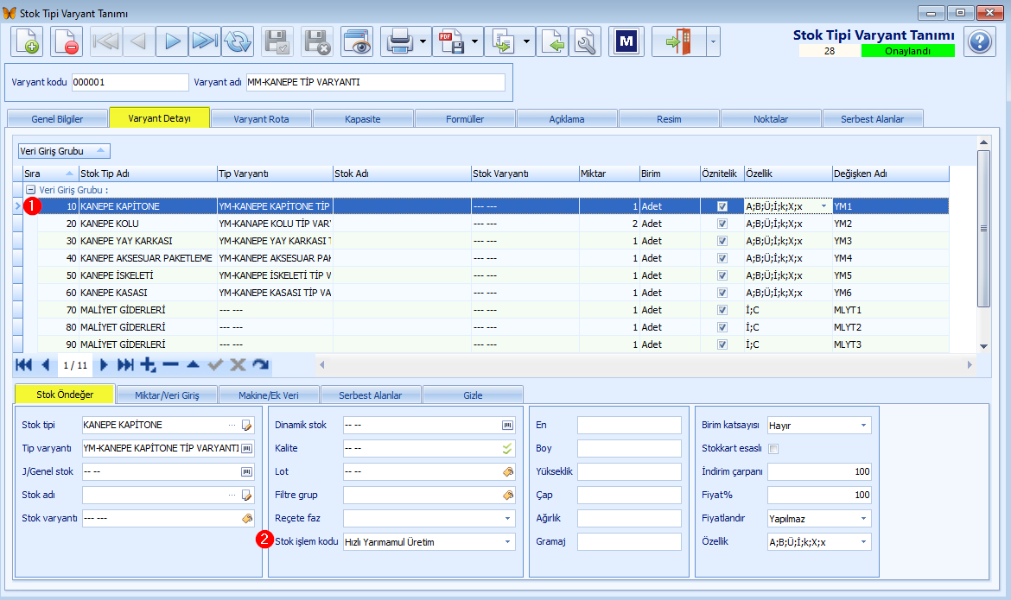This screenshot has height=600, width=1011.
Task: Click the Lot field lookup icon
Action: tap(508, 471)
